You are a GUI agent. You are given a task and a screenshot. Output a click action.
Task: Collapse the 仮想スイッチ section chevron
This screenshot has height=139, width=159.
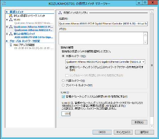point(7,12)
